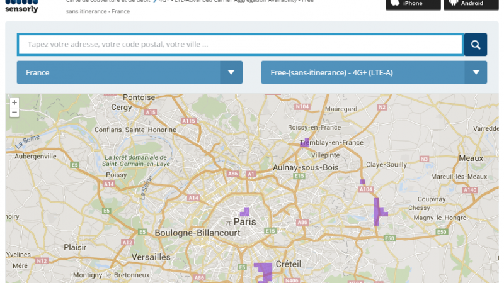
Task: Click the Meaux label on the map
Action: (x=471, y=158)
